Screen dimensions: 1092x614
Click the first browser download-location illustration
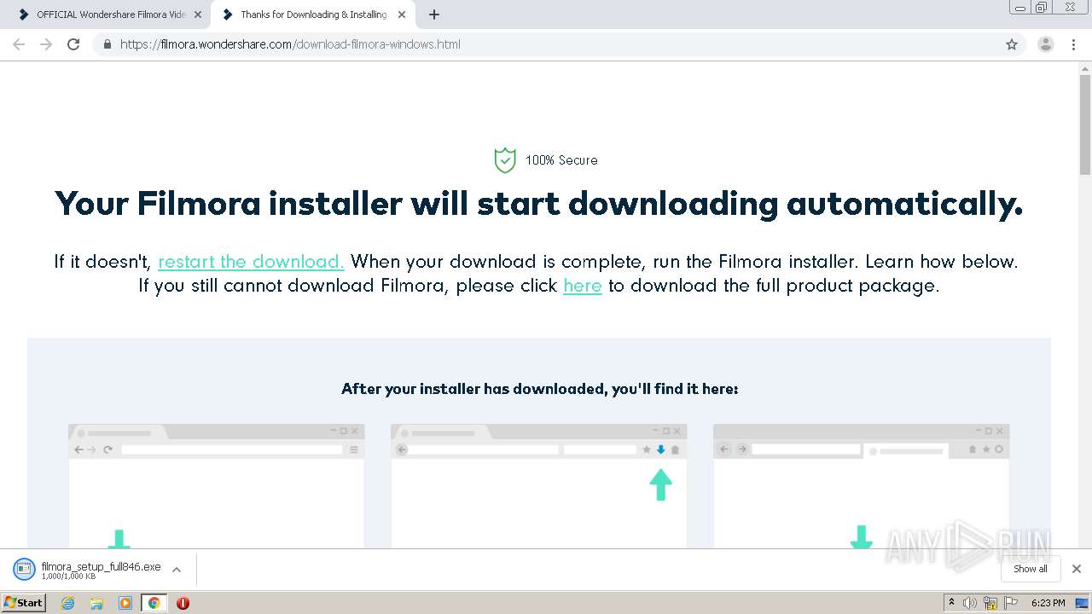click(217, 486)
